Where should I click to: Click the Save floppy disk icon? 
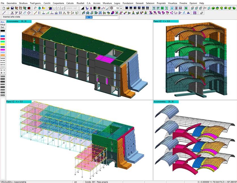coord(12,8)
